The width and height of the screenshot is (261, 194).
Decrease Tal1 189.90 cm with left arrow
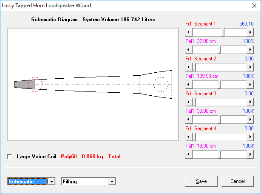(189, 85)
